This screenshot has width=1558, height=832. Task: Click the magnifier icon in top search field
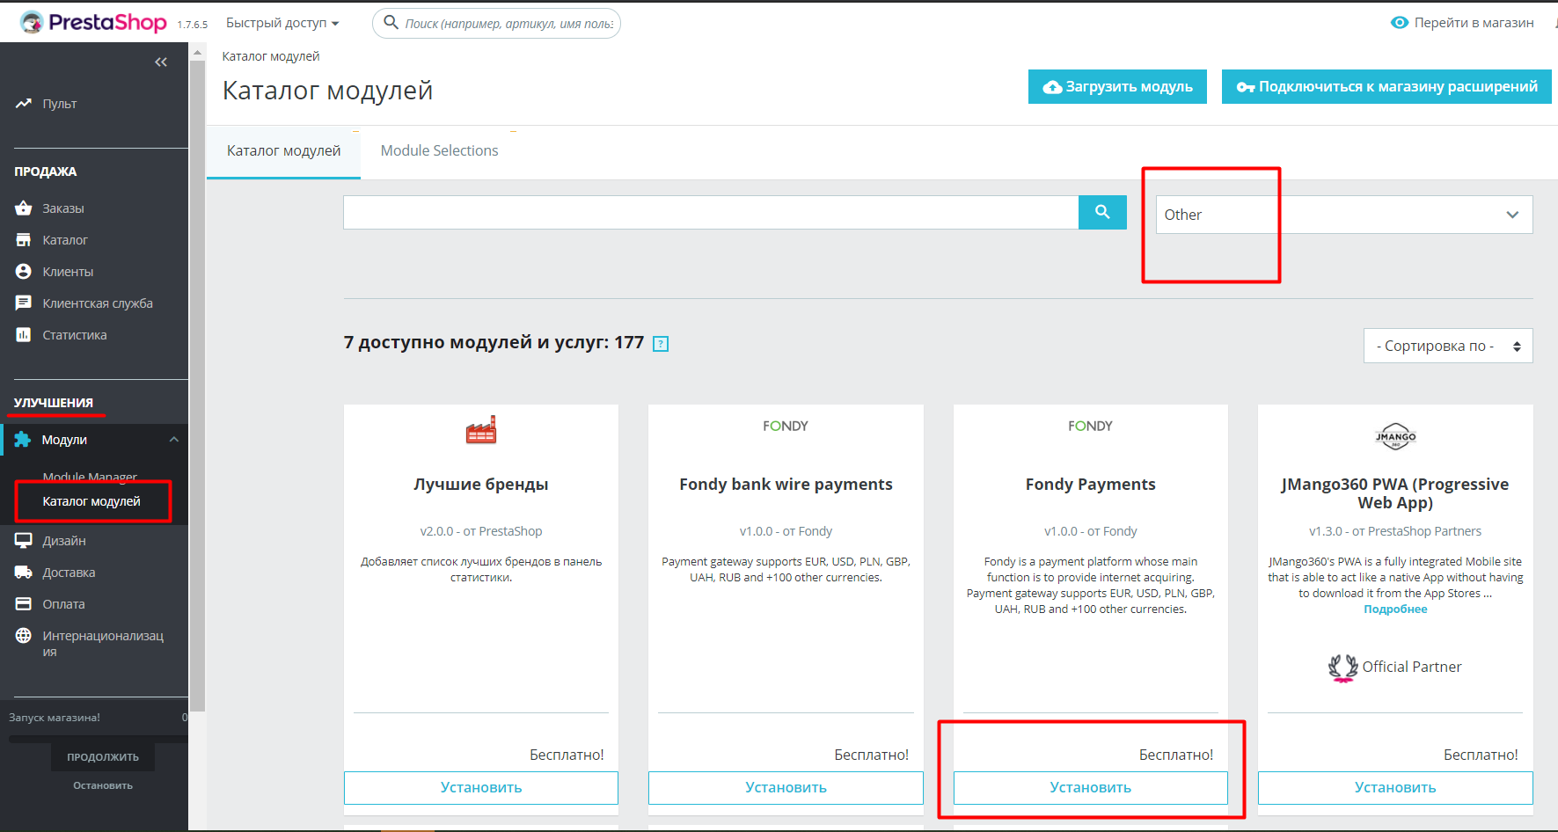tap(391, 23)
